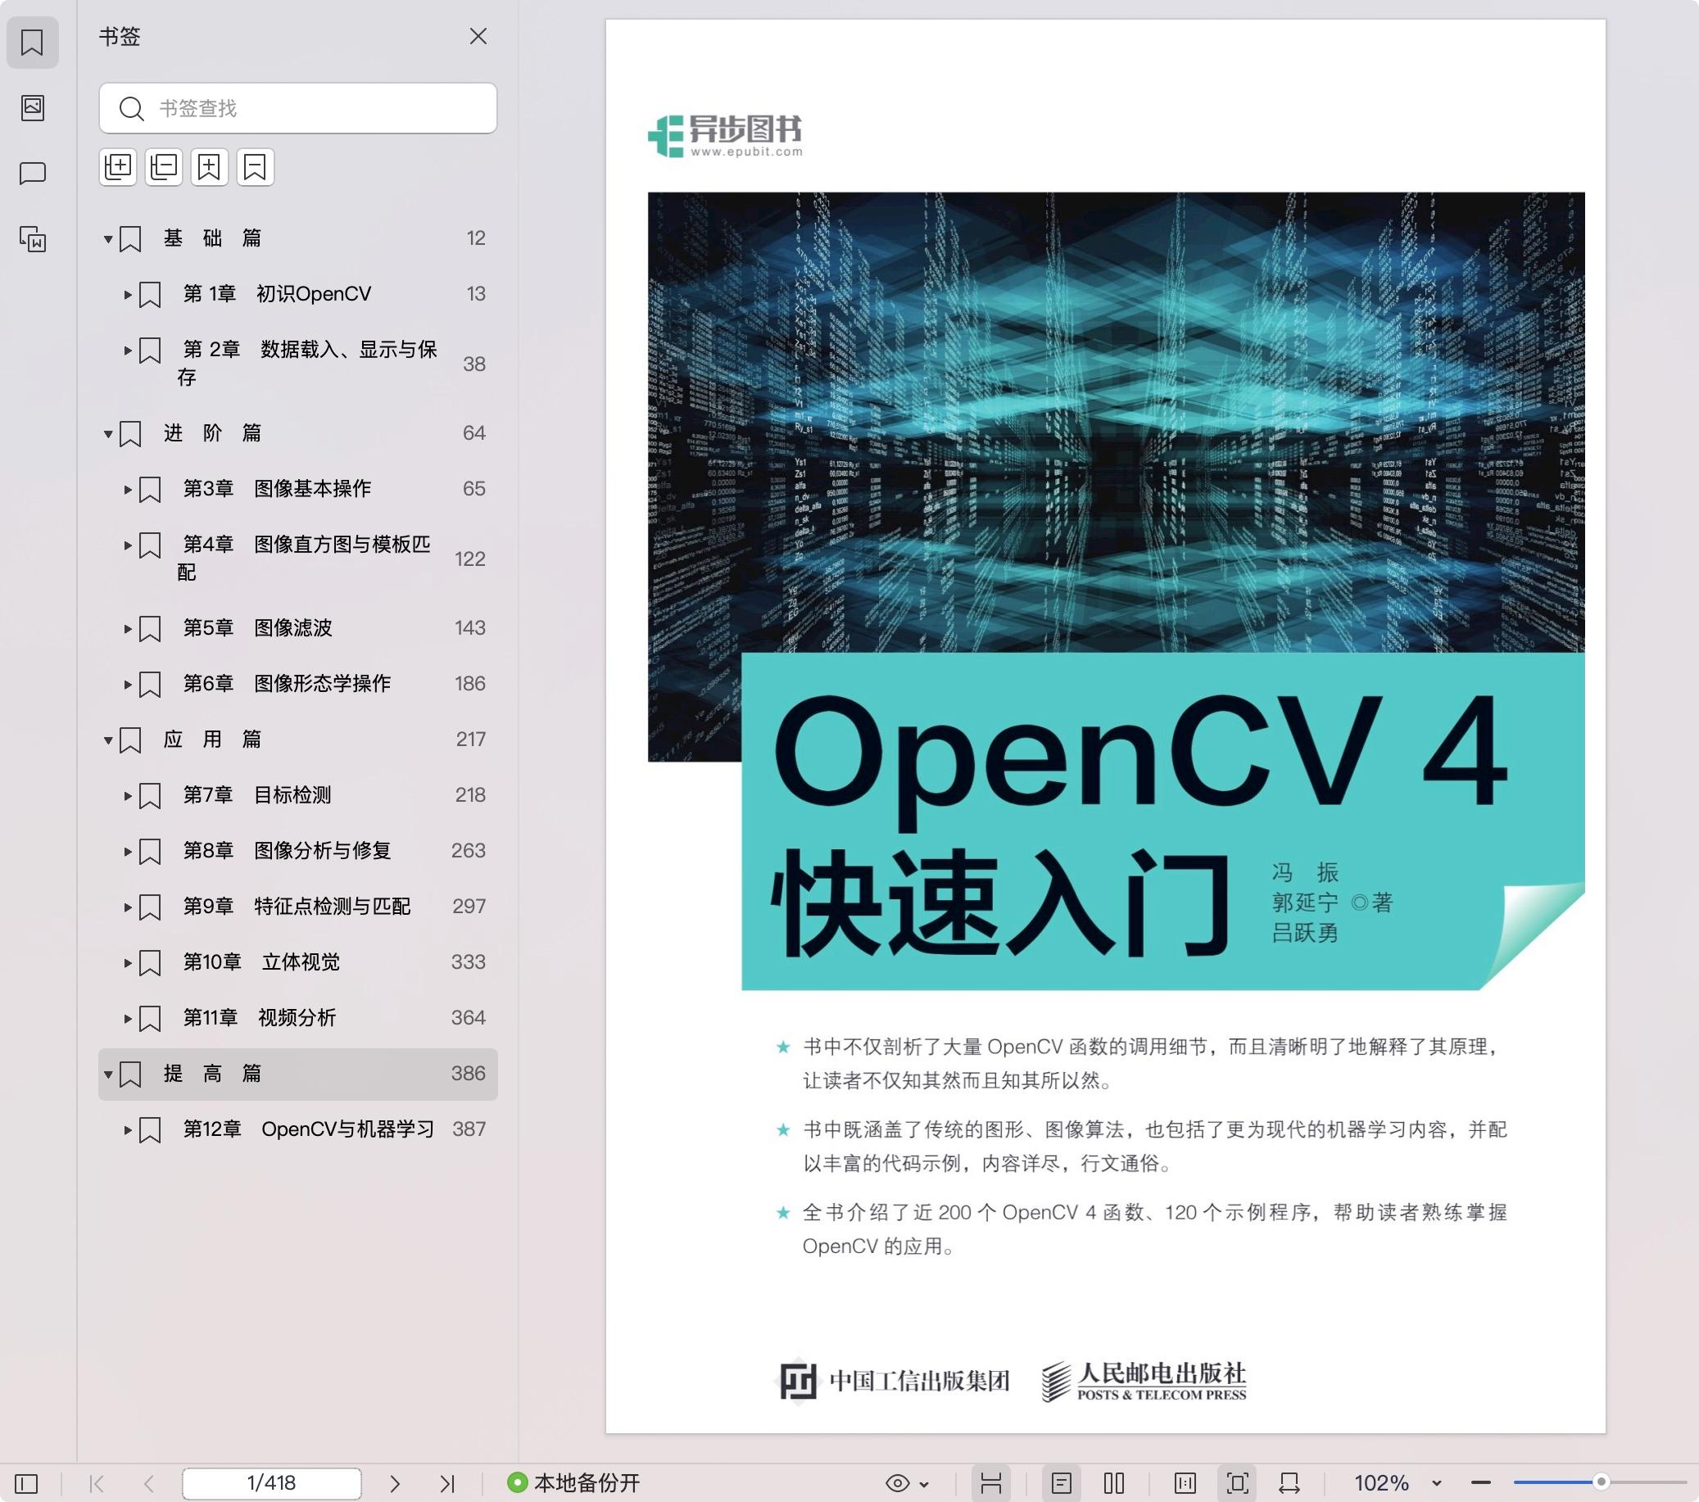Click the bookmark search field
Screen dimensions: 1699x1502
(297, 108)
